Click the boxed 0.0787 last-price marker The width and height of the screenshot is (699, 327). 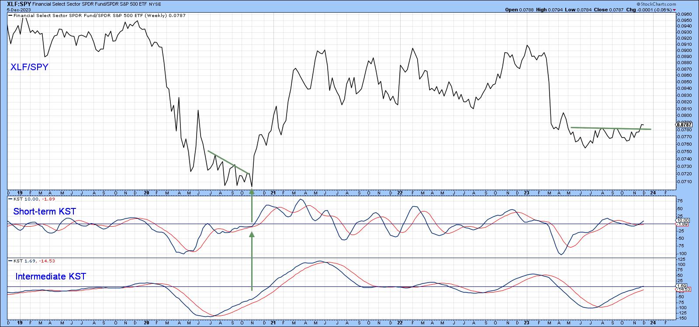pyautogui.click(x=683, y=125)
